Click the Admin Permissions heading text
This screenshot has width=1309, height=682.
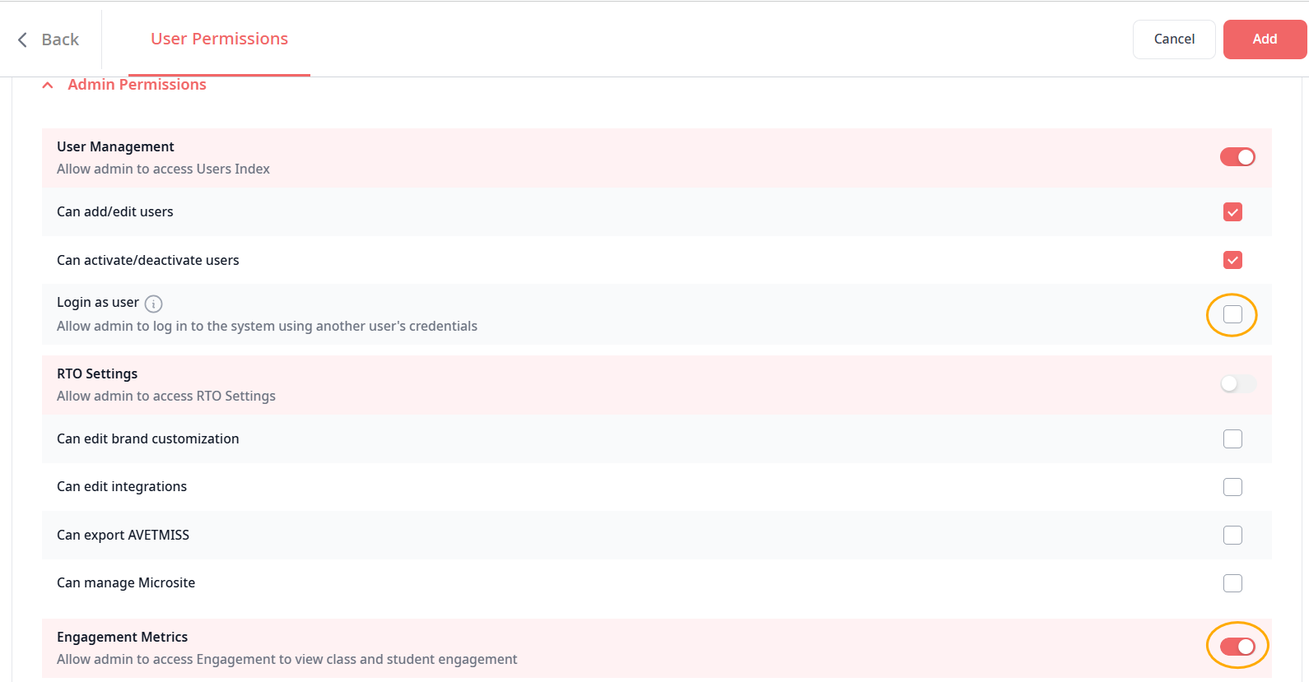click(x=137, y=85)
